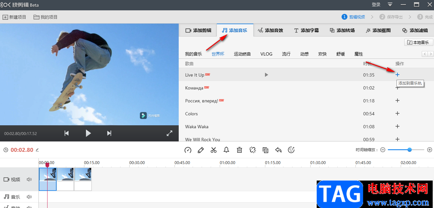434x208 pixels.
Task: Add Россия, вперед! to music track
Action: [397, 100]
